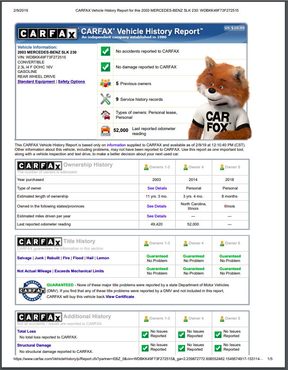Click the '2018' year purchased cell
This screenshot has height=370, width=288.
[x=229, y=180]
